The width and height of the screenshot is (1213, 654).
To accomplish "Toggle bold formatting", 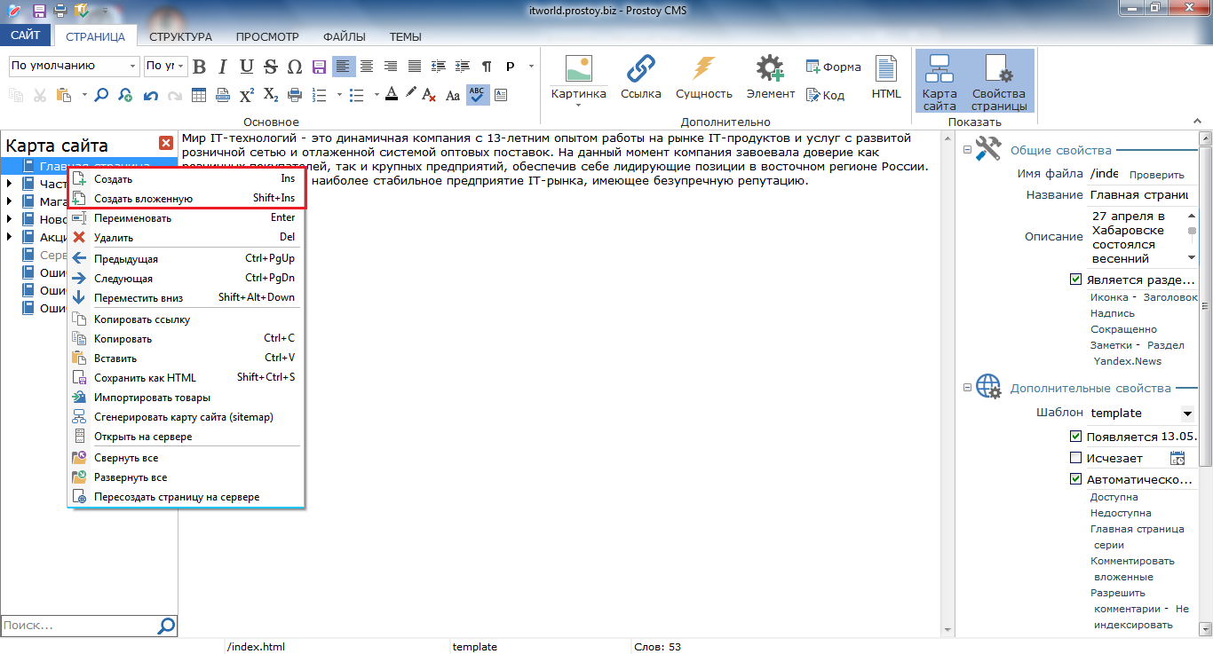I will click(199, 67).
